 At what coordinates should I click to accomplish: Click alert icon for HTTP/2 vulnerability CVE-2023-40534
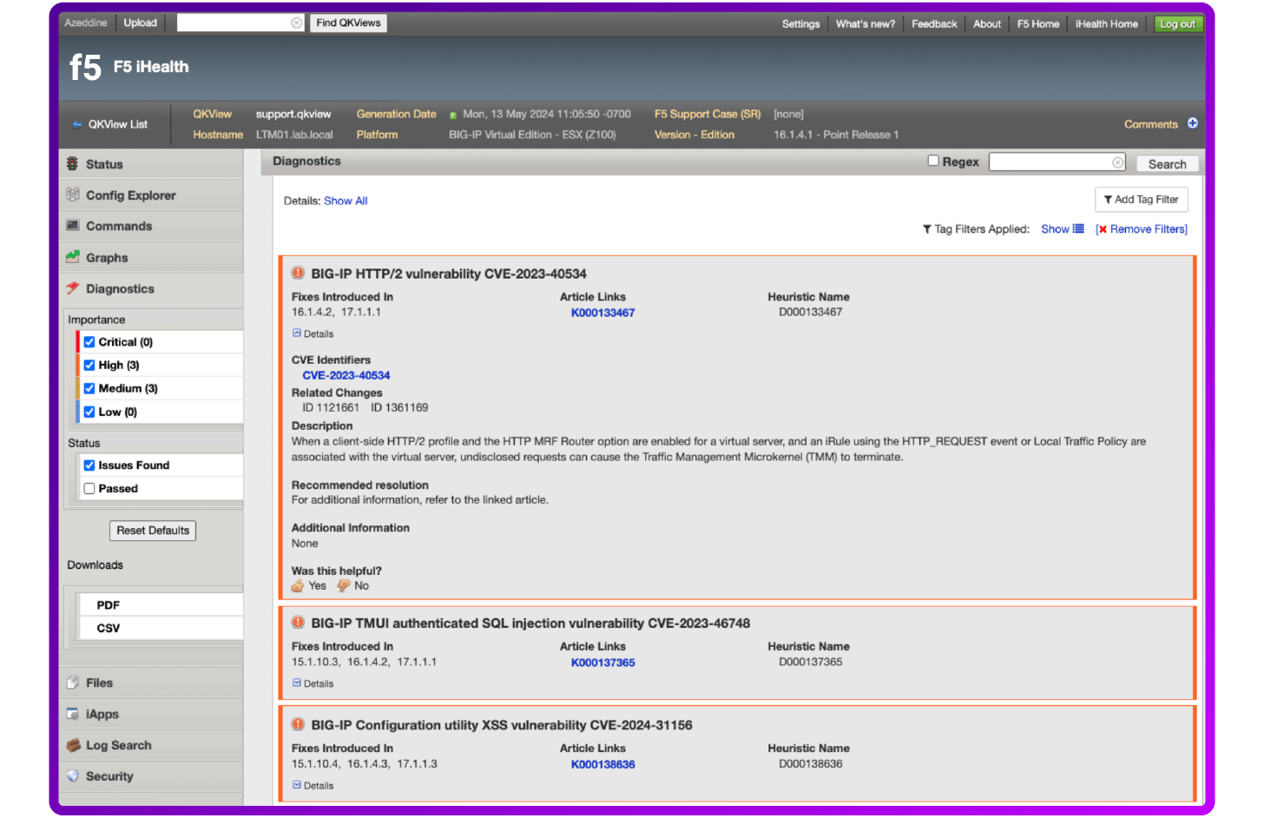298,274
